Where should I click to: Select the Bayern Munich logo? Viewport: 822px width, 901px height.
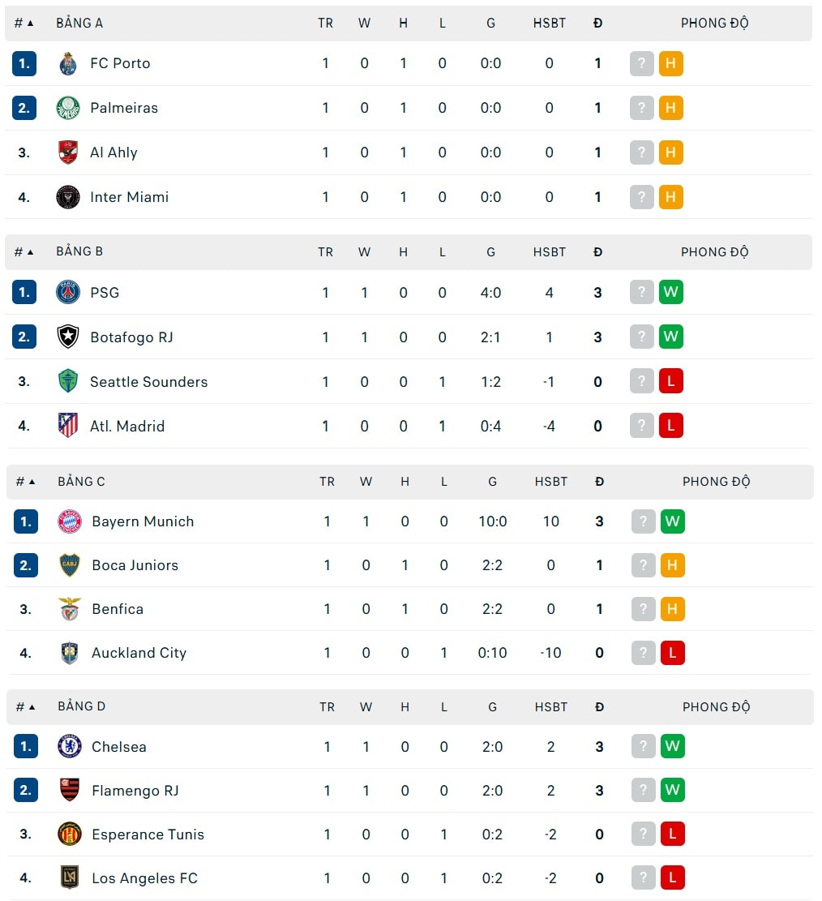click(70, 521)
